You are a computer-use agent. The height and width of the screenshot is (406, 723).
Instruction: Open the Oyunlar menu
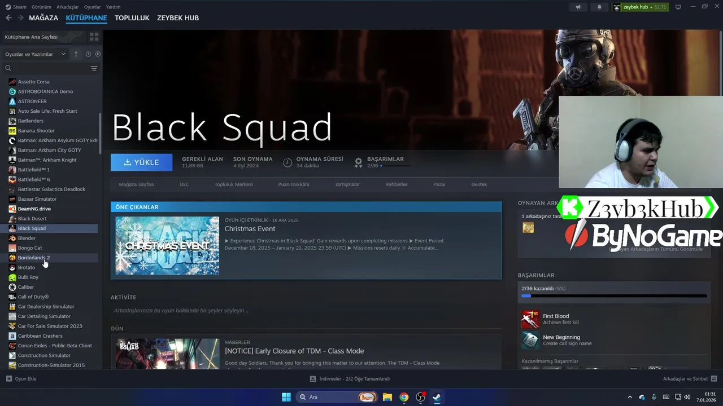tap(93, 7)
